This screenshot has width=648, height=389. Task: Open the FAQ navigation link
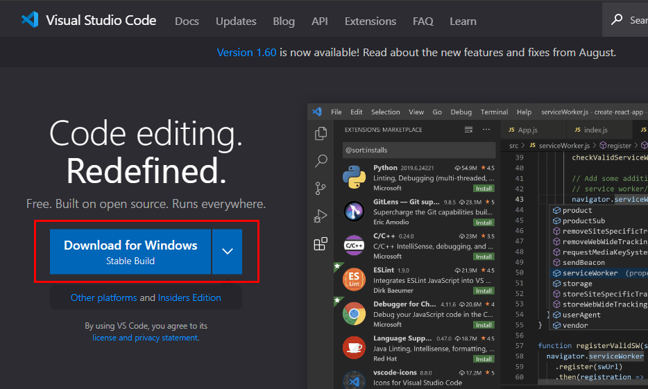click(x=423, y=21)
